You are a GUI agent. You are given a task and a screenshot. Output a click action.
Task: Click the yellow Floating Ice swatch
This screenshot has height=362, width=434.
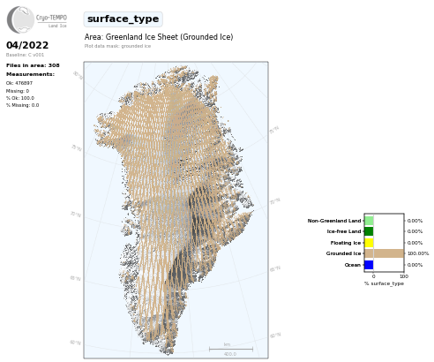tap(369, 243)
